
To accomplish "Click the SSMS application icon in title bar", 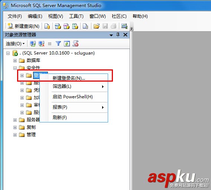I will pos(6,6).
